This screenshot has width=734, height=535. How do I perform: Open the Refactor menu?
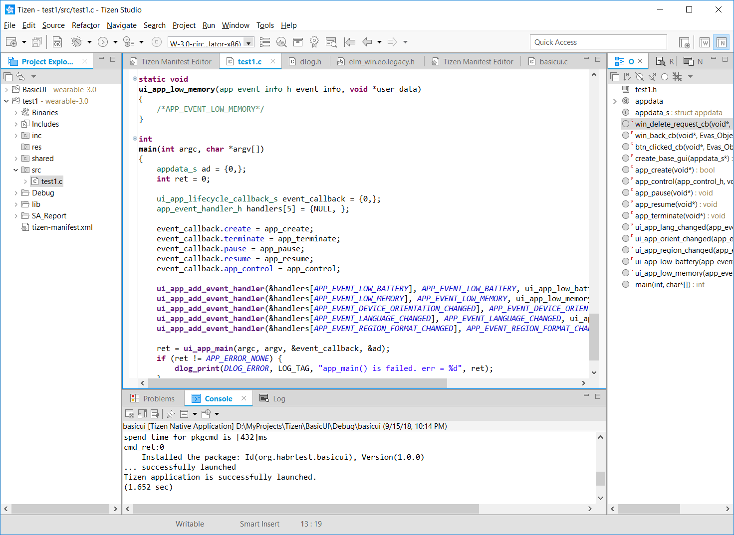pos(85,25)
